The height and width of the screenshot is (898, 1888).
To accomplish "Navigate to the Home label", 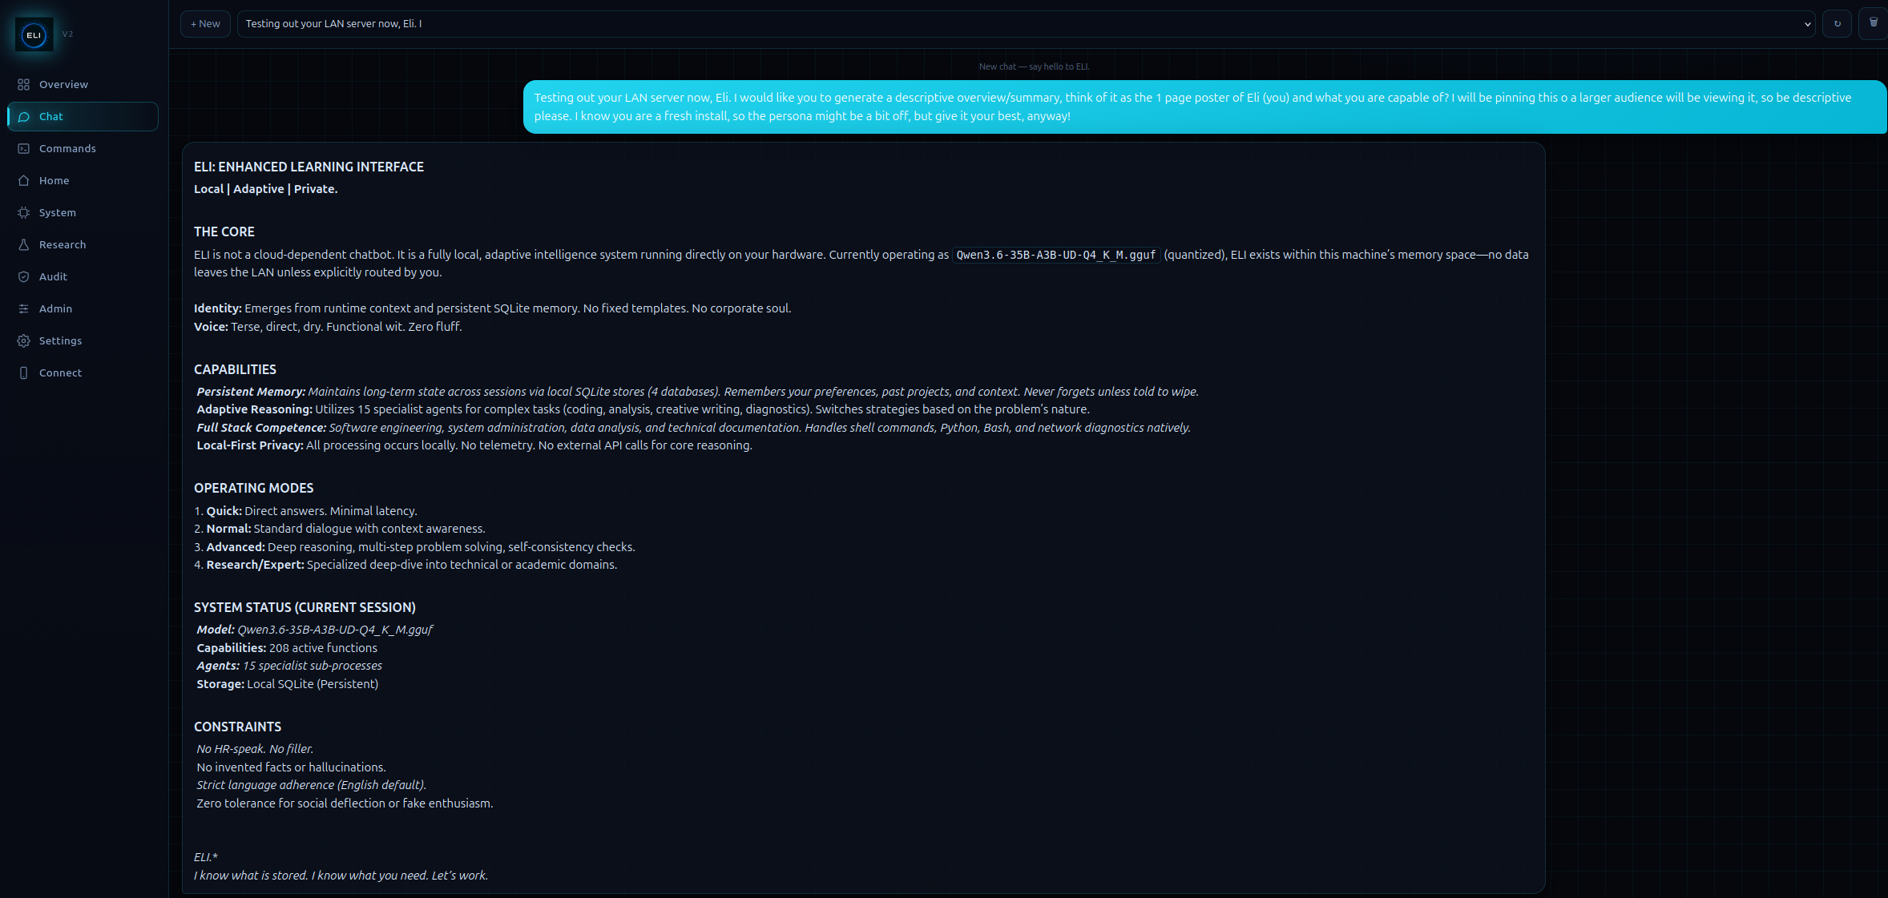I will coord(54,180).
